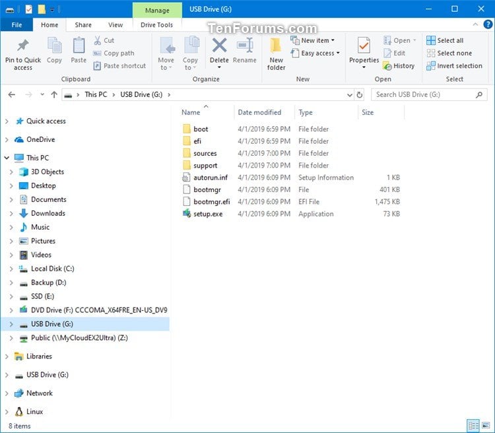
Task: Click the Properties checkmark icon
Action: point(364,46)
